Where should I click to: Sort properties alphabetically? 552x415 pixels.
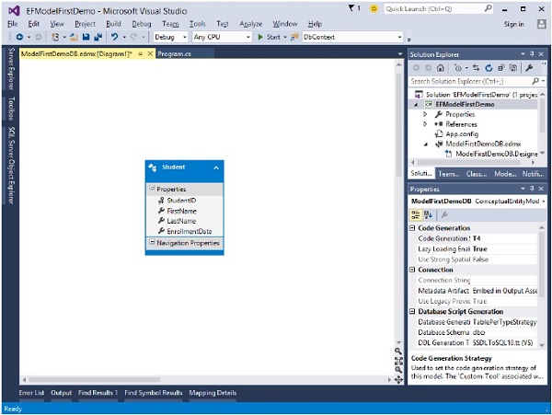point(429,213)
